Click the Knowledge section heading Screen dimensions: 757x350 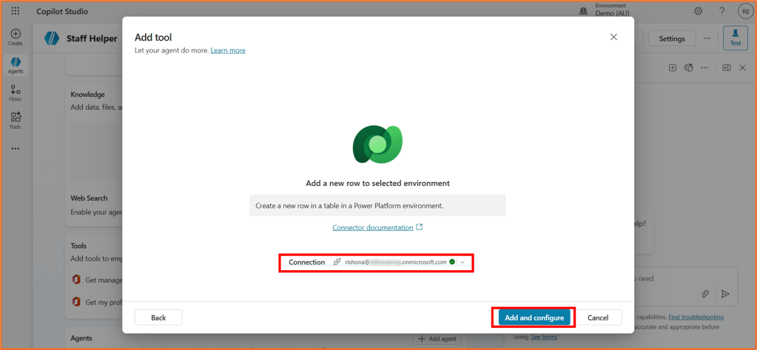tap(87, 95)
